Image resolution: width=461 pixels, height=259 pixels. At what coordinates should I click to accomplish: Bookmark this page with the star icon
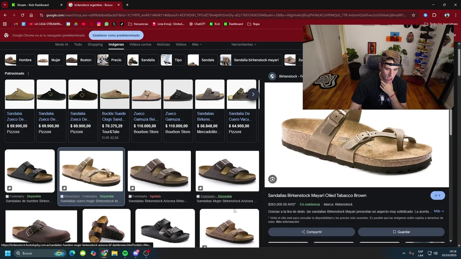click(x=413, y=15)
